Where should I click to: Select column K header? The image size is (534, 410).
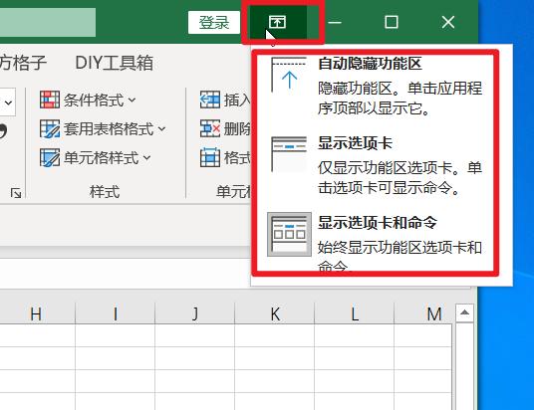275,313
